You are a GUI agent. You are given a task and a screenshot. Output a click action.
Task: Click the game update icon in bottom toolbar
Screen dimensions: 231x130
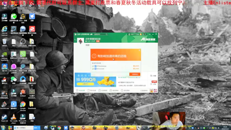(x=122, y=90)
